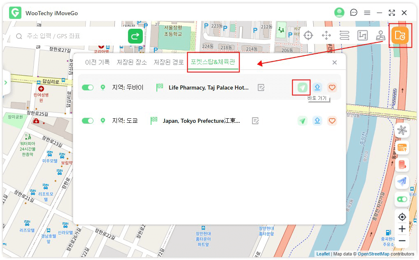Open the orange history folder icon
The height and width of the screenshot is (260, 419).
click(x=400, y=36)
